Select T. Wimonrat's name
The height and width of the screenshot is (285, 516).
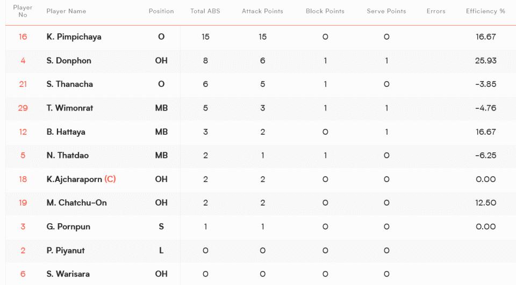[70, 108]
